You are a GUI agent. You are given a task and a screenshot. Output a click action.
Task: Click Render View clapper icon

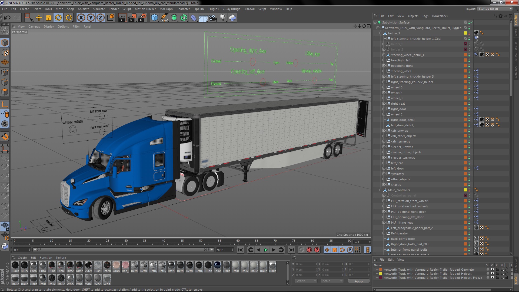click(x=122, y=18)
